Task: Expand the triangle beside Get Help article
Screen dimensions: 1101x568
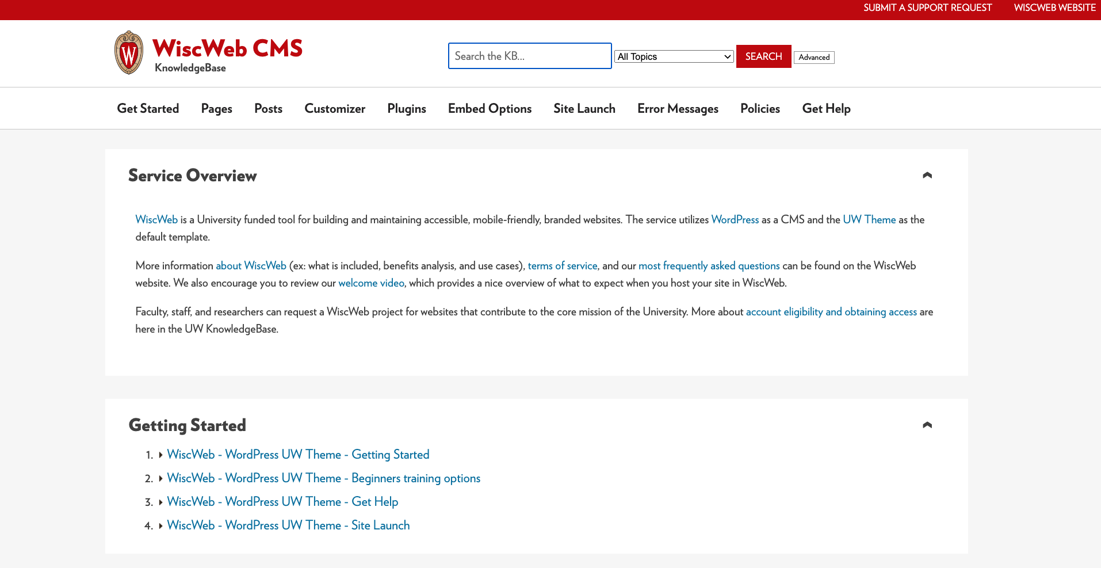Action: coord(160,502)
